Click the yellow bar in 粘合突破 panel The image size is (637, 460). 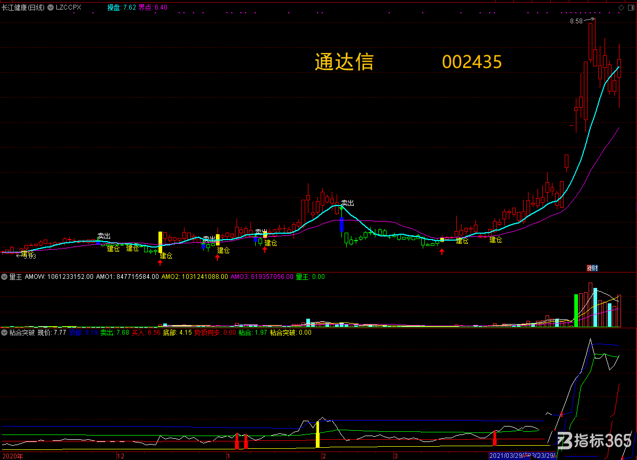click(x=317, y=435)
